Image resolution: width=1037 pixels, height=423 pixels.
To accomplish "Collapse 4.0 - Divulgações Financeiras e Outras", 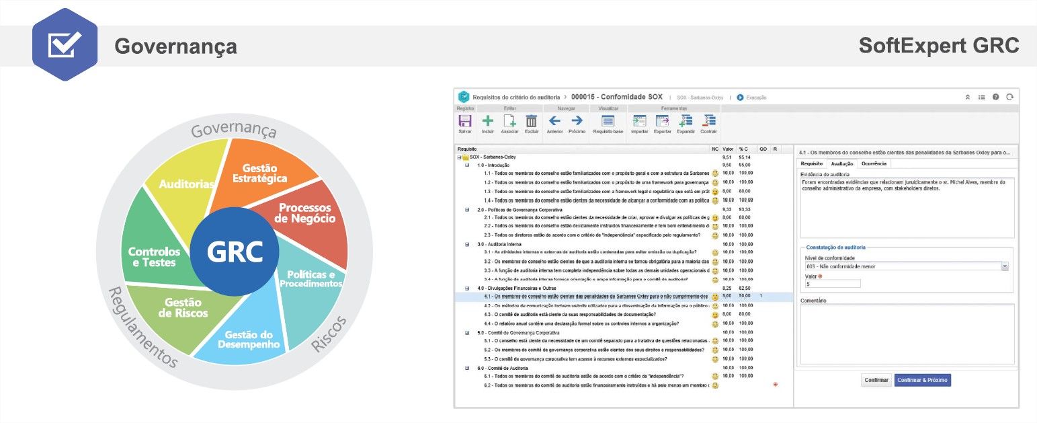I will click(x=467, y=288).
